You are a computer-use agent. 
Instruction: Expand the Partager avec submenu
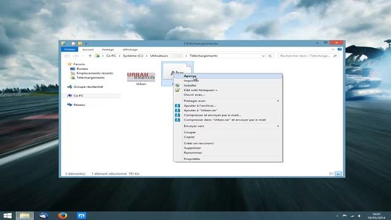(x=228, y=101)
